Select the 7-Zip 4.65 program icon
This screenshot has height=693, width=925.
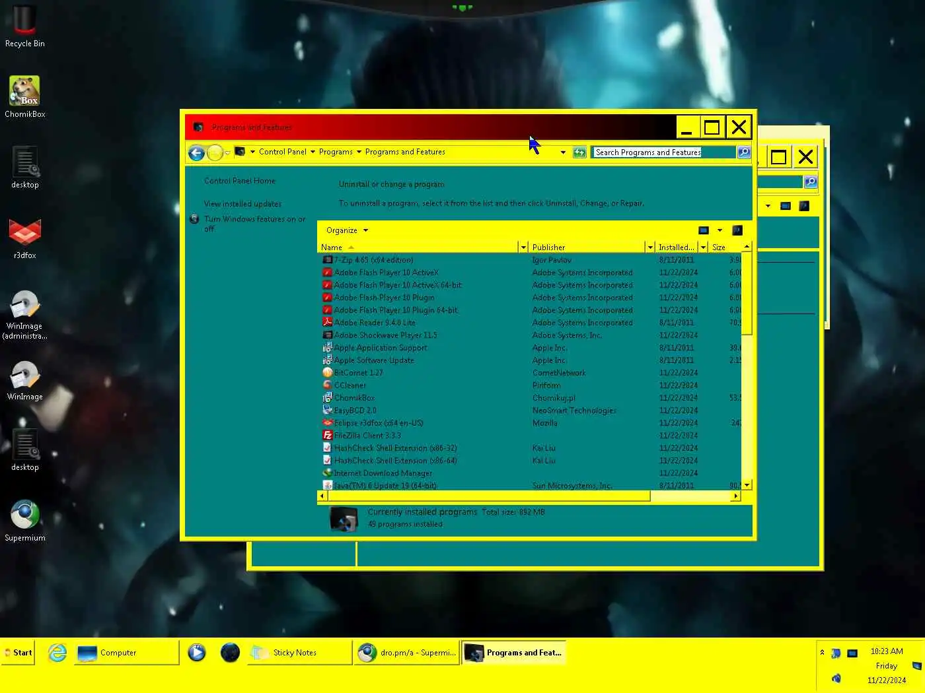pyautogui.click(x=327, y=260)
